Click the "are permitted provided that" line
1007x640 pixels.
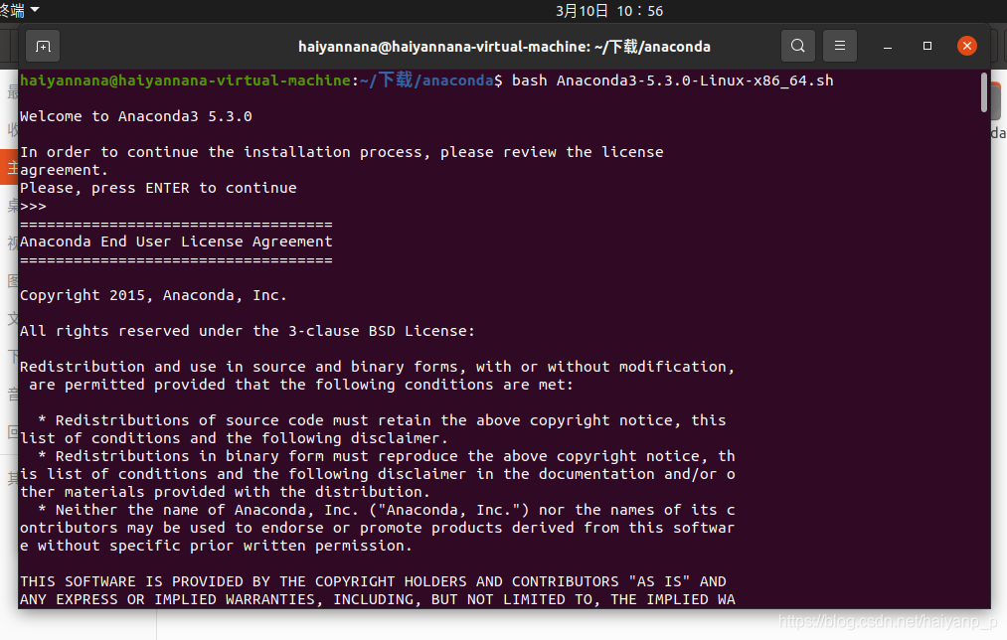(300, 386)
